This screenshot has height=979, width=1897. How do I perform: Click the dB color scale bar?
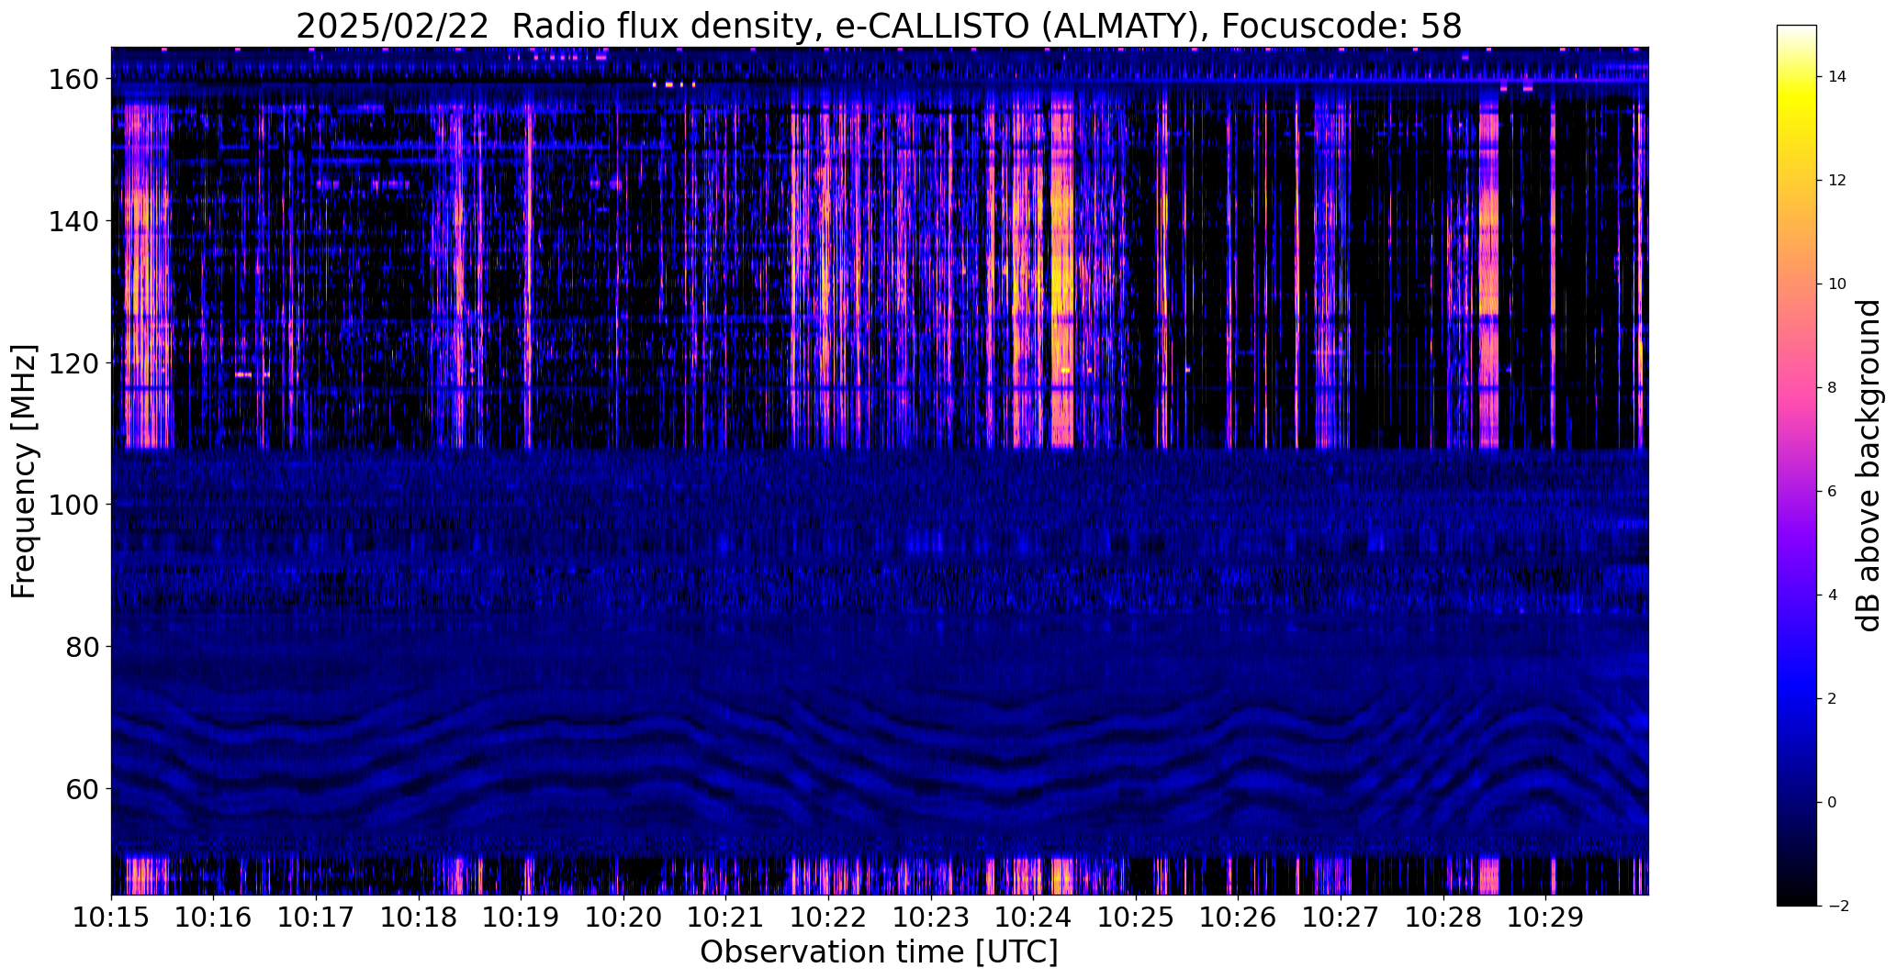[1797, 465]
